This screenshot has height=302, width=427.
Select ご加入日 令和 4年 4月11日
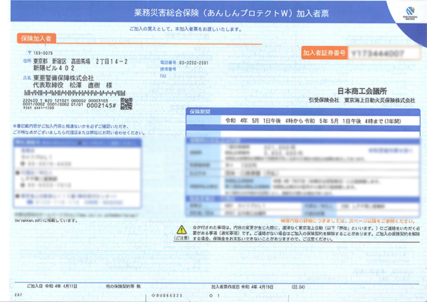click(52, 286)
